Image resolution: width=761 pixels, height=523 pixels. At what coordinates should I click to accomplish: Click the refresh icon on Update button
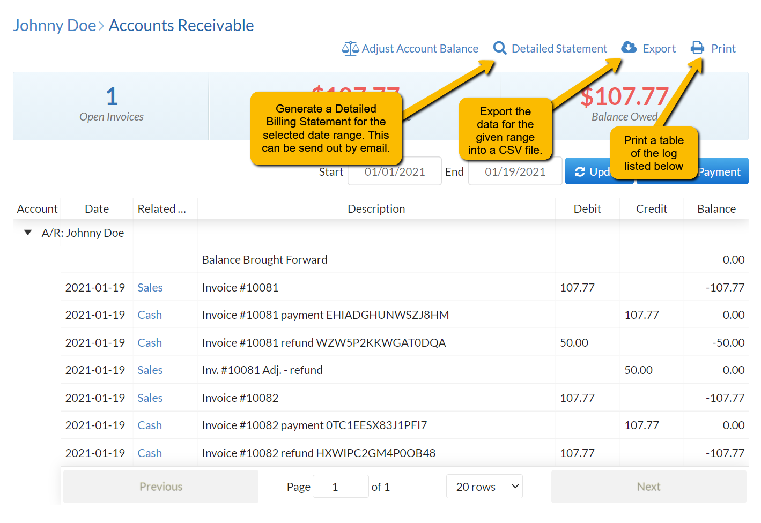[x=580, y=172]
